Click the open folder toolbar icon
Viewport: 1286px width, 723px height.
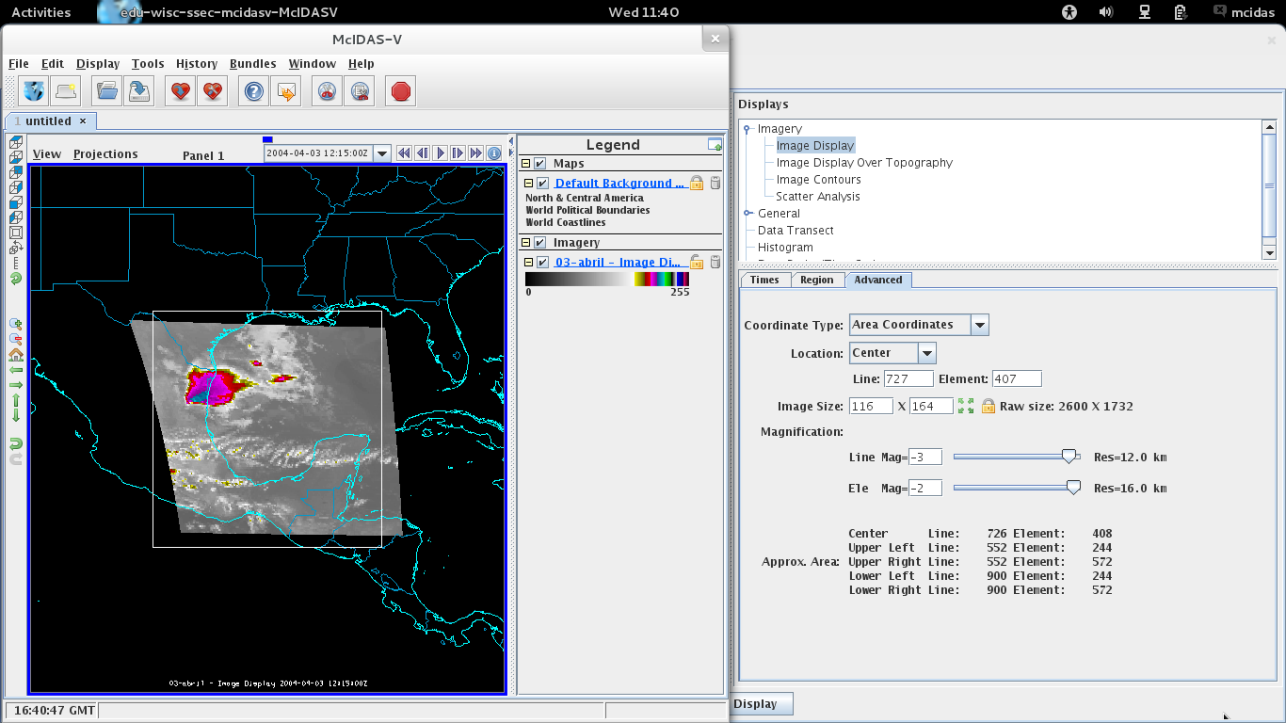[x=107, y=91]
